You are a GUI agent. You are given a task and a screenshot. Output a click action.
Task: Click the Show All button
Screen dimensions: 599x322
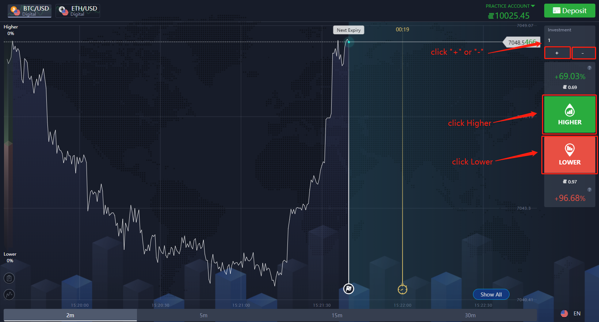(x=491, y=295)
